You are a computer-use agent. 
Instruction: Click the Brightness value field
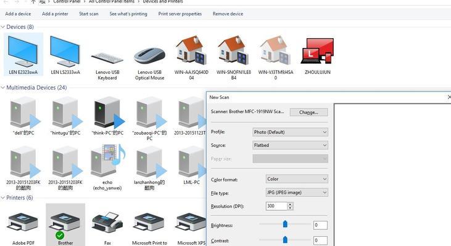click(320, 225)
